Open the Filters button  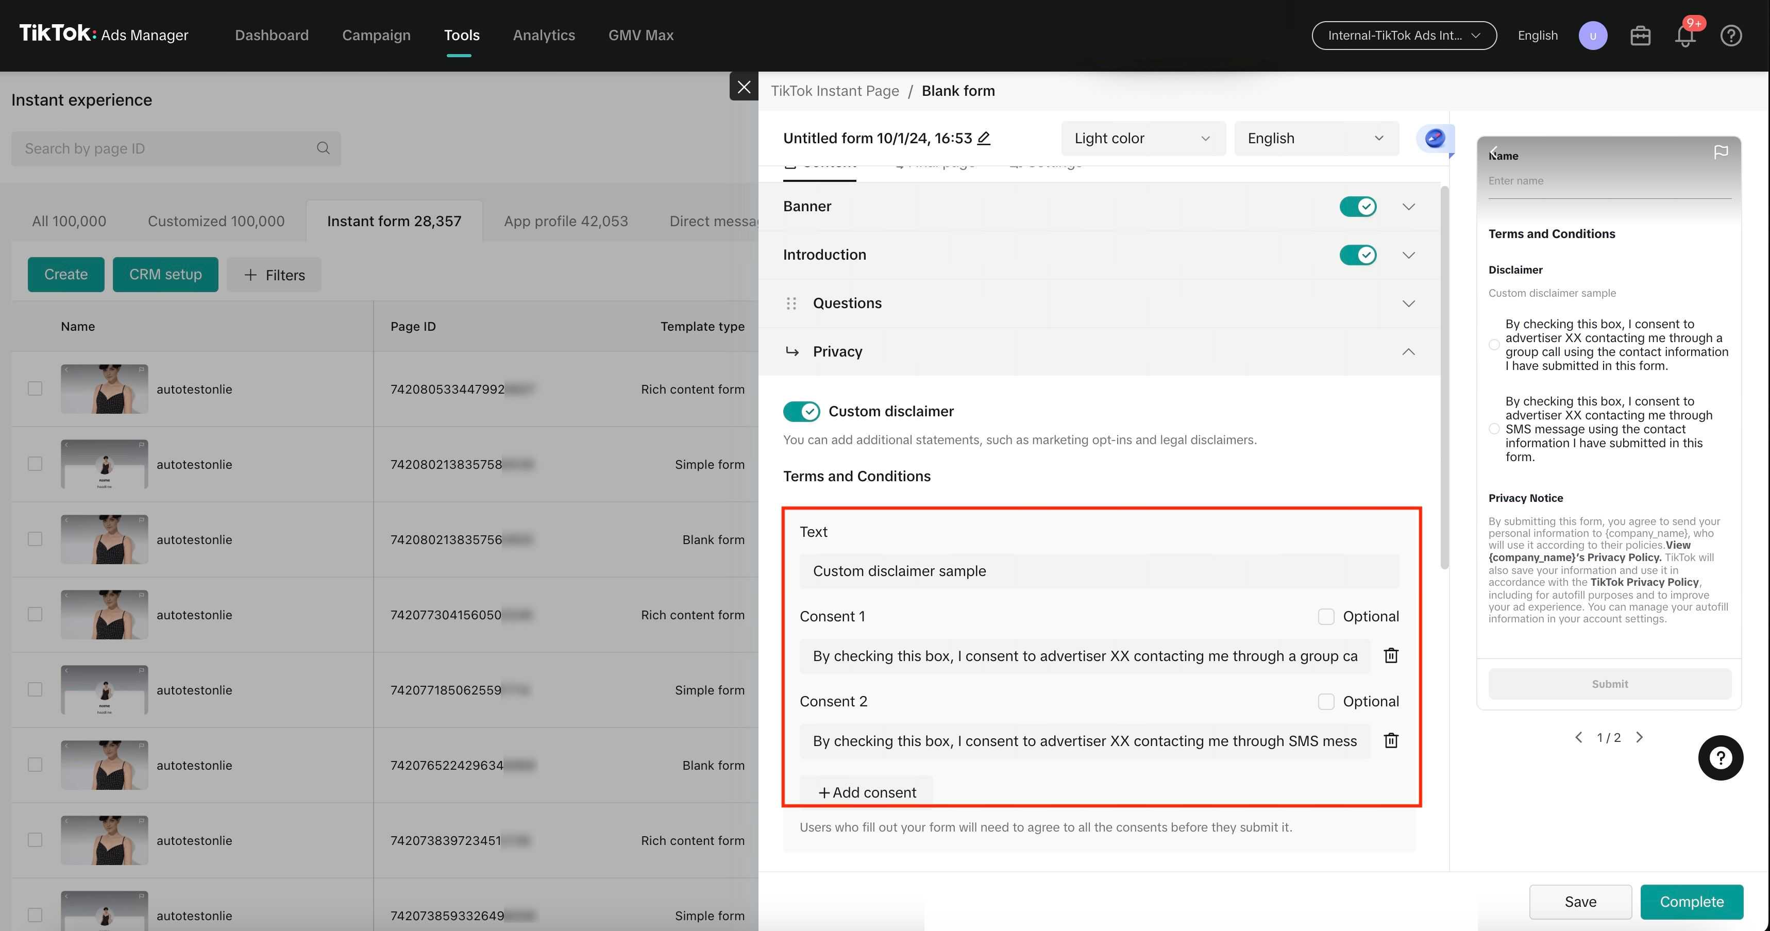click(274, 275)
